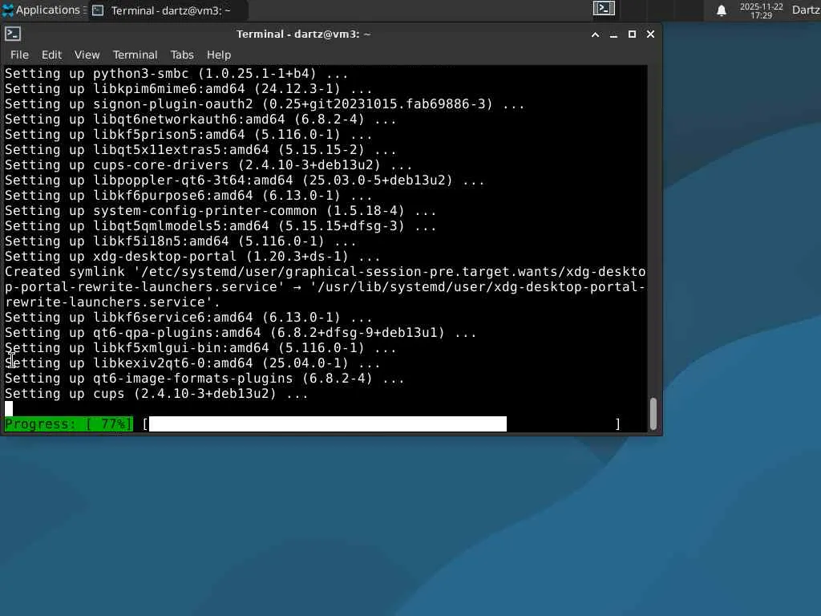Click the line 'Setting up libqt5x11extras5:amd64'
821x616 pixels.
coord(200,149)
